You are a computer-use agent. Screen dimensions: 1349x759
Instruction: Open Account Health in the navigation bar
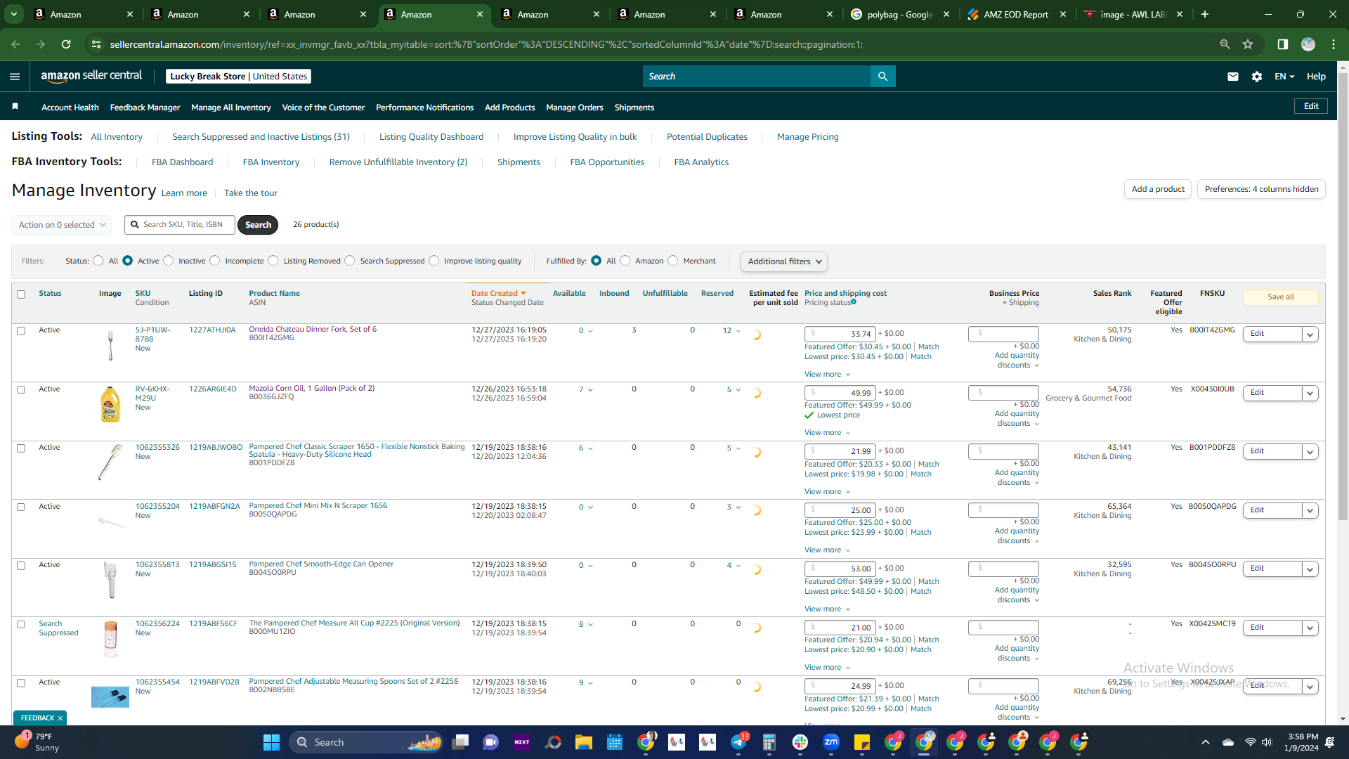pyautogui.click(x=70, y=108)
